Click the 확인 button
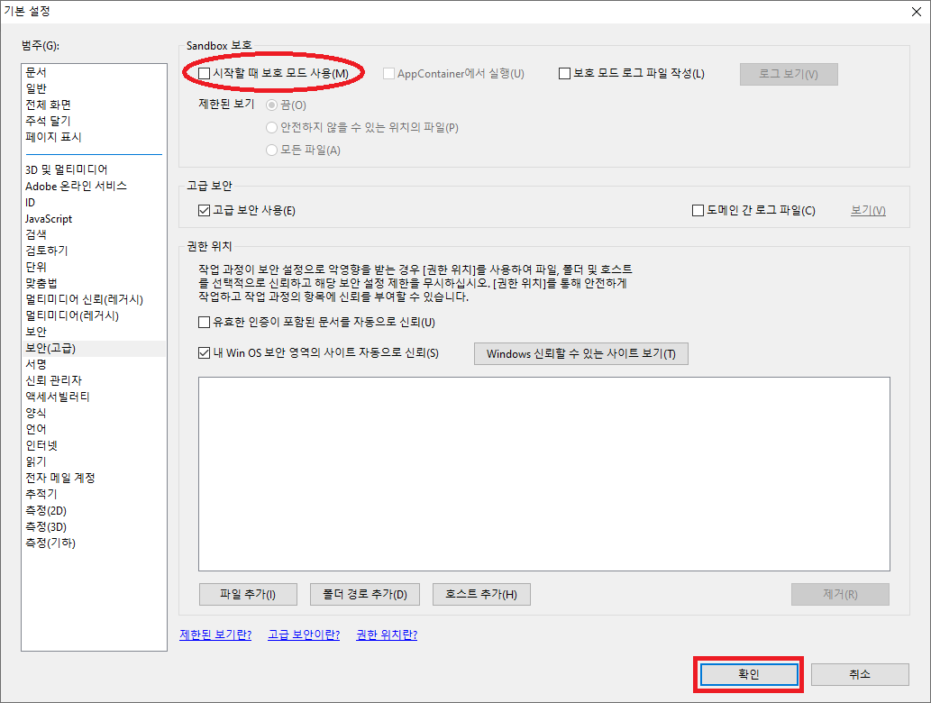Viewport: 931px width, 703px height. coord(748,674)
